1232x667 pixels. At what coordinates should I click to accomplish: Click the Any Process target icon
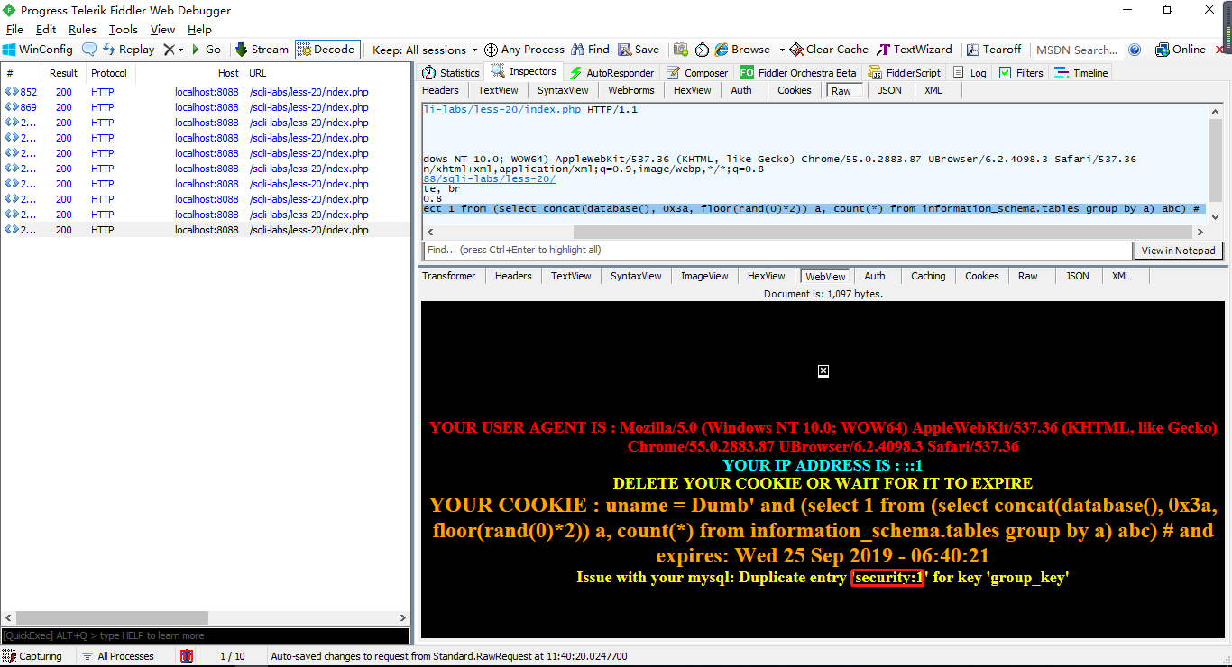point(491,50)
